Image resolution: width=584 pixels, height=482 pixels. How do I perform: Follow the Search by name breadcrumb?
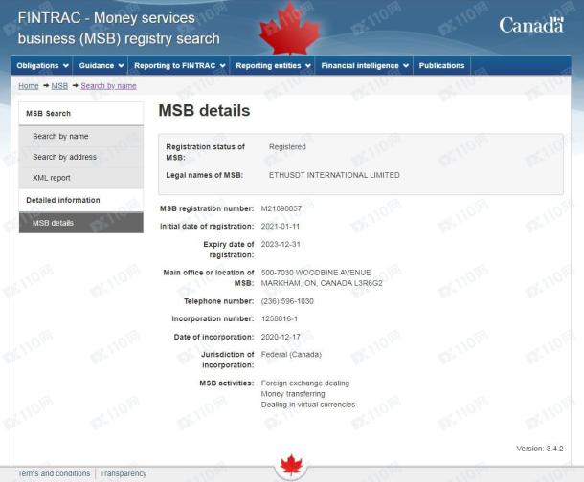[108, 86]
